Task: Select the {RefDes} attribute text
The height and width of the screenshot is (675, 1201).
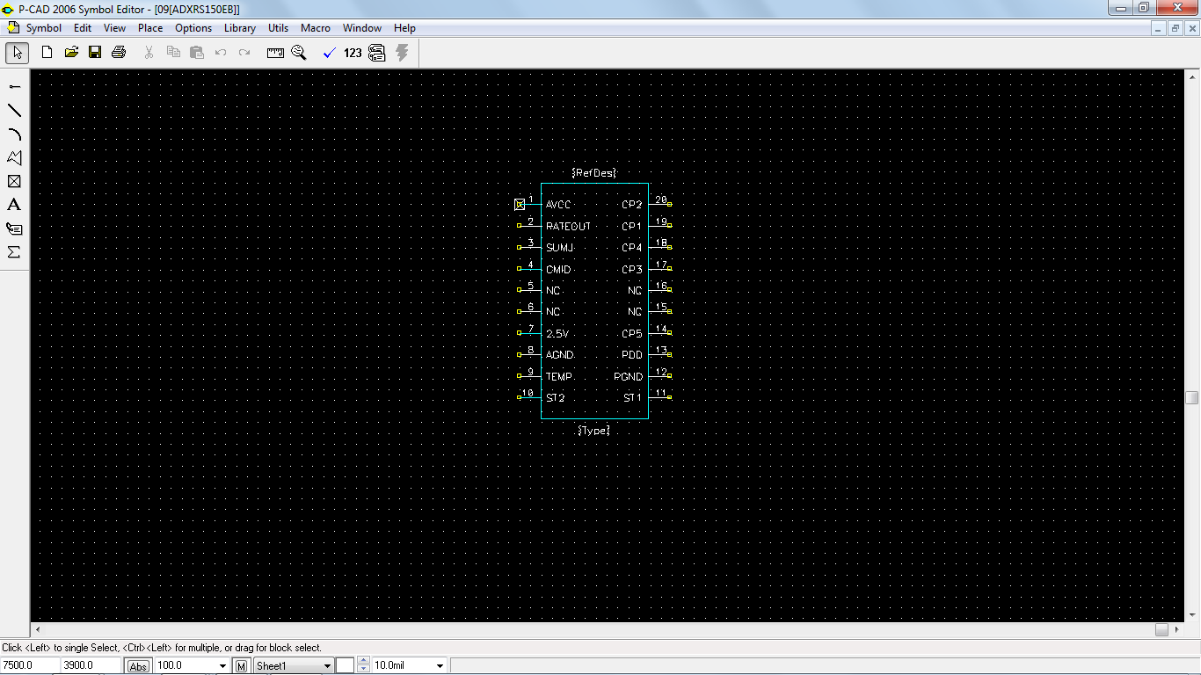Action: [593, 173]
